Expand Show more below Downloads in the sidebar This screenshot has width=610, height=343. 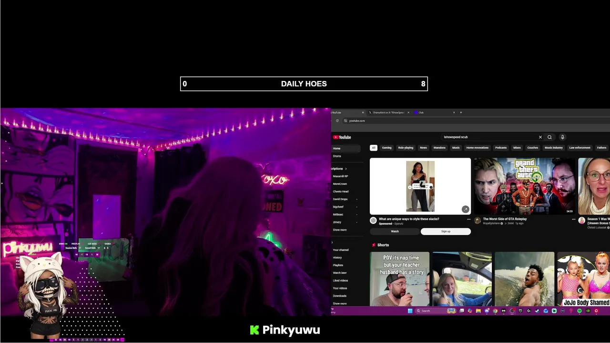click(340, 303)
